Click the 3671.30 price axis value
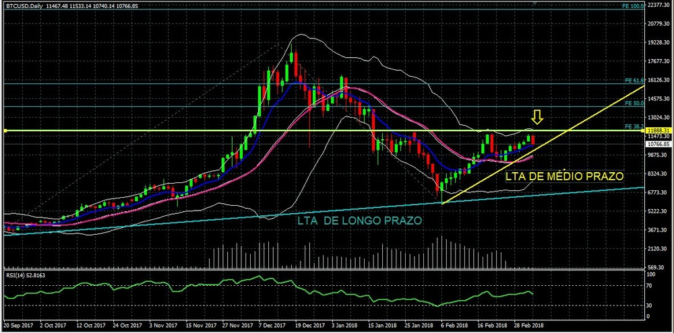Screen dimensions: 674x333 coord(658,230)
